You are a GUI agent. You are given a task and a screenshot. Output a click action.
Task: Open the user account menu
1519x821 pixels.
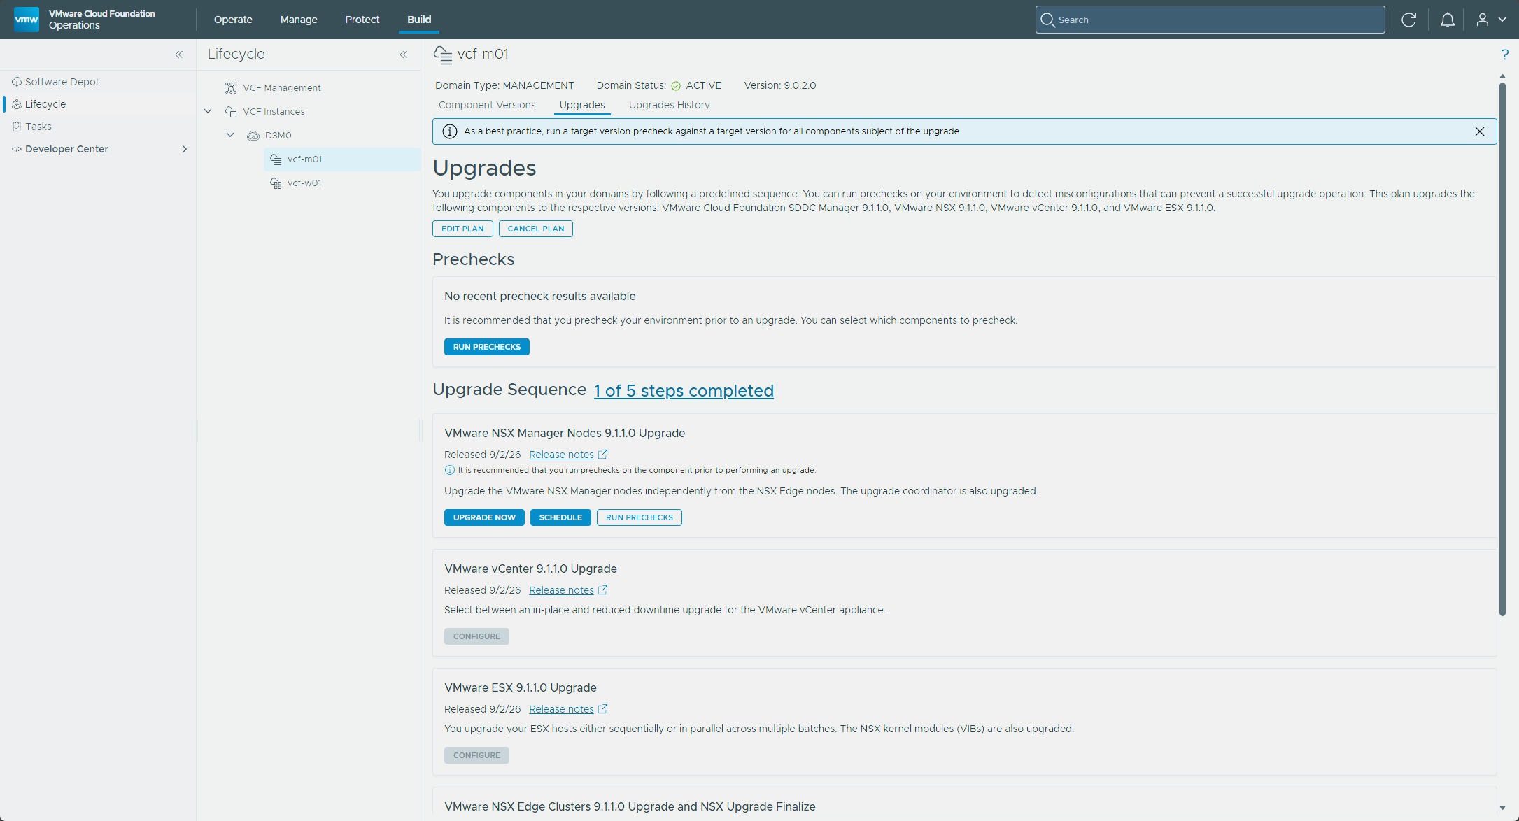(x=1490, y=20)
